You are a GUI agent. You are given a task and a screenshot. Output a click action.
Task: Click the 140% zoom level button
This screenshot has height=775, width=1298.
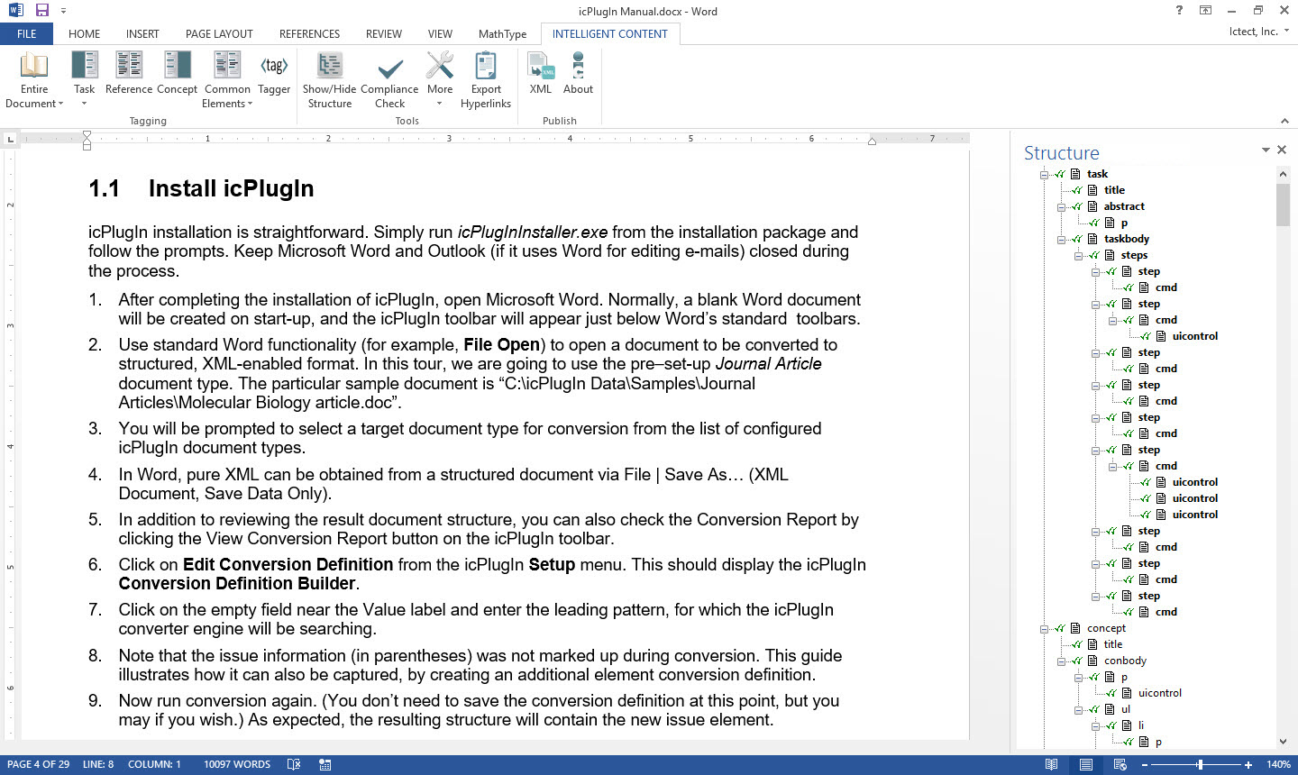1278,764
